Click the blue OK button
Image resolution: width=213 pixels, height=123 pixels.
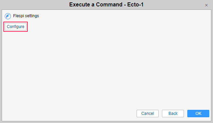tap(198, 114)
